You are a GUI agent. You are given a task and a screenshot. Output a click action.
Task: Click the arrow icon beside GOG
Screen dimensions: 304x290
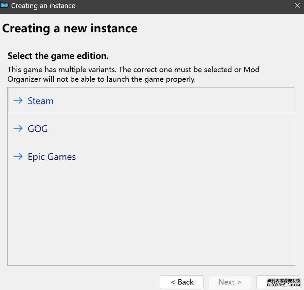point(18,129)
